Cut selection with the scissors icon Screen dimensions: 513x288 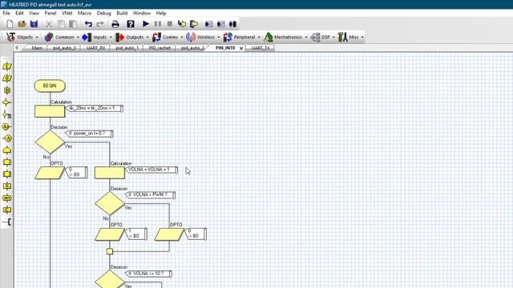49,24
